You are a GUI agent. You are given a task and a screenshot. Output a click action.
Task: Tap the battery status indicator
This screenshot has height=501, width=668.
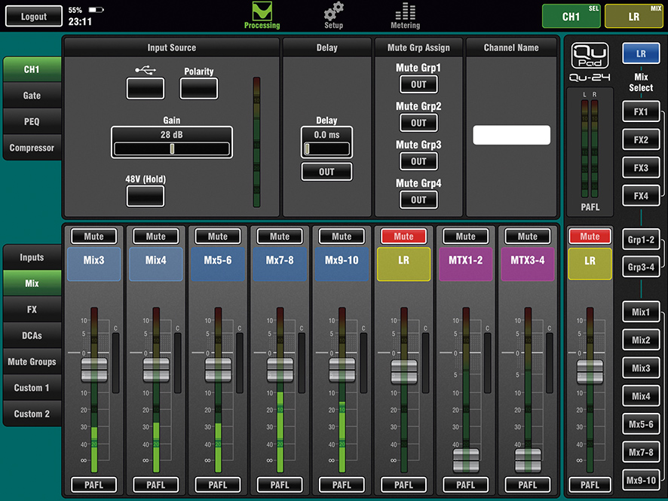pos(96,9)
